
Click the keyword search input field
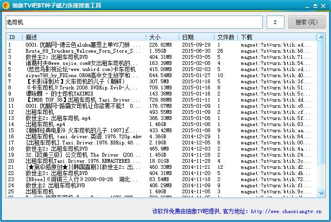134,22
